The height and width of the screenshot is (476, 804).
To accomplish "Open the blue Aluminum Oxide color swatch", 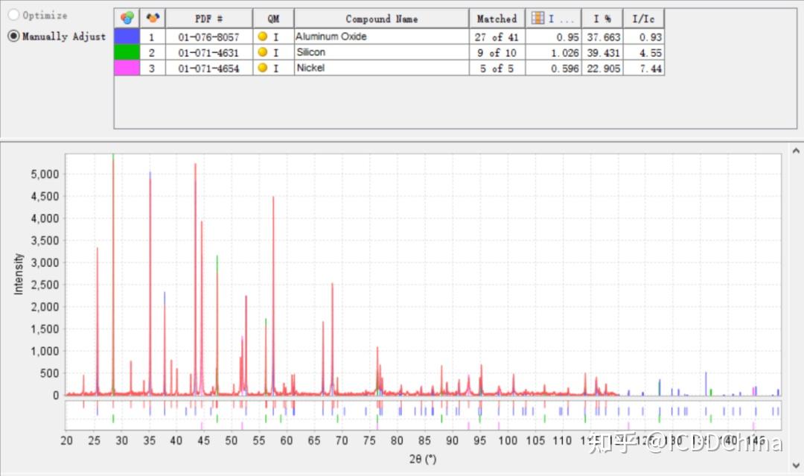I will (x=127, y=37).
